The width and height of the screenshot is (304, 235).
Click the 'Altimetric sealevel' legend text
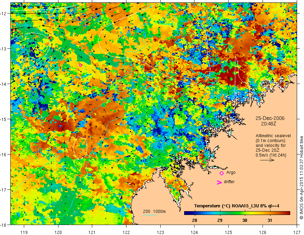273,136
